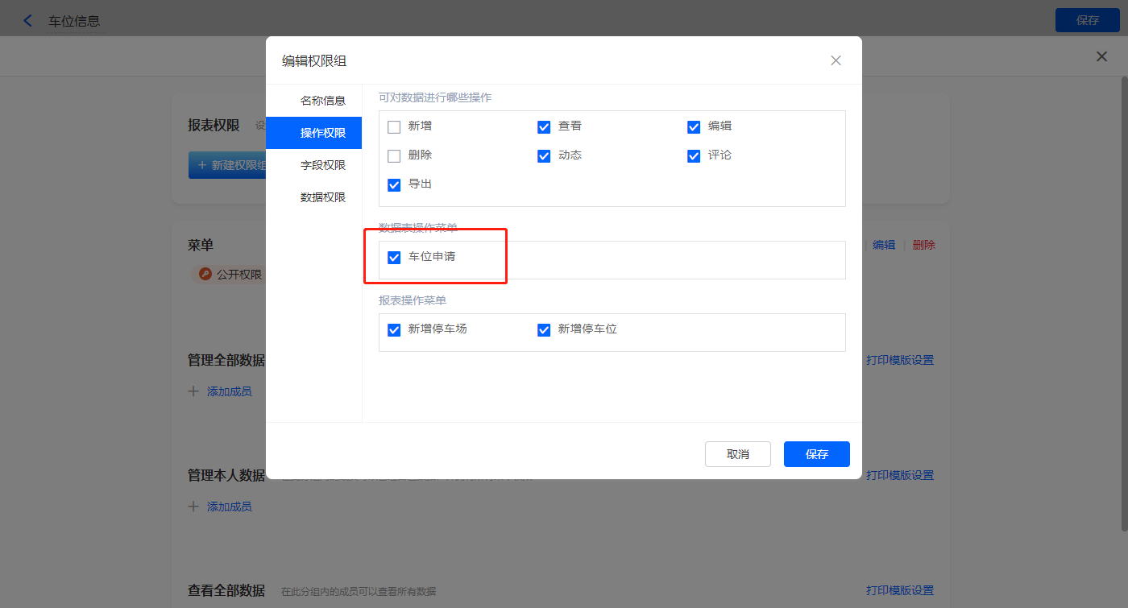Open 打印模版设置 link for 管理全部数据
This screenshot has width=1128, height=608.
(899, 361)
